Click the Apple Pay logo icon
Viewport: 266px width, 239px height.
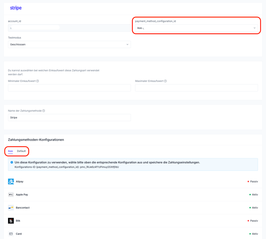[x=11, y=194]
